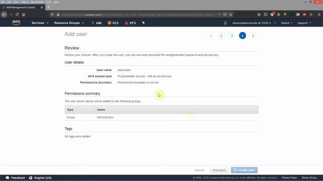Close the IAM Management Console tab

click(42, 8)
